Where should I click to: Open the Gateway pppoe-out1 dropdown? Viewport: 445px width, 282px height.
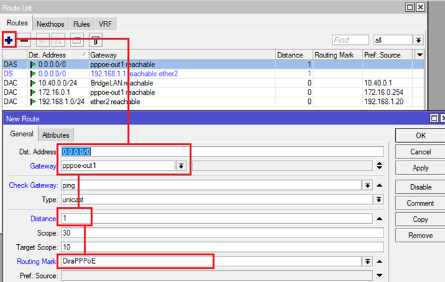pos(181,166)
